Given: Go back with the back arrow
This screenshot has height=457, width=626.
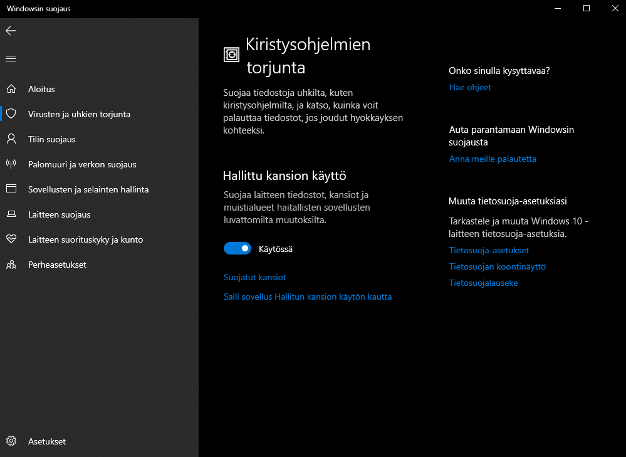Looking at the screenshot, I should click(x=11, y=31).
